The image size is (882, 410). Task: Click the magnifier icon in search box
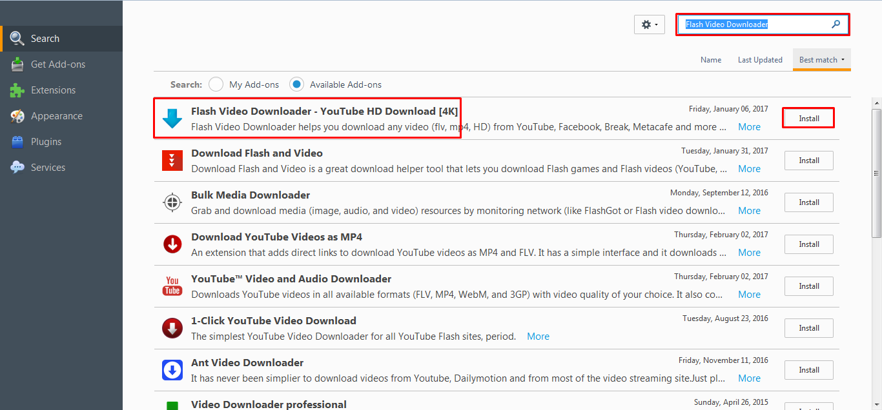click(836, 24)
